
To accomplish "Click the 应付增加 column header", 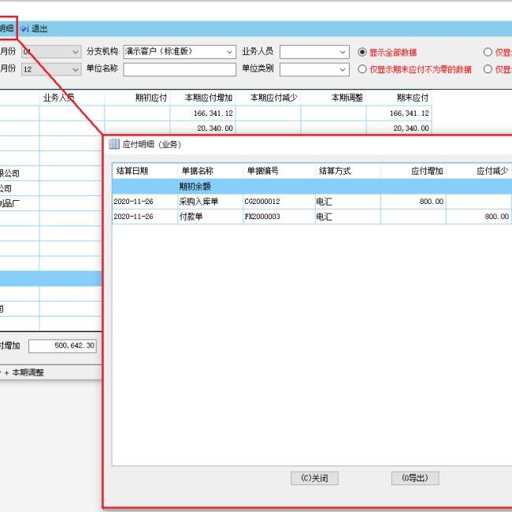I will (414, 171).
